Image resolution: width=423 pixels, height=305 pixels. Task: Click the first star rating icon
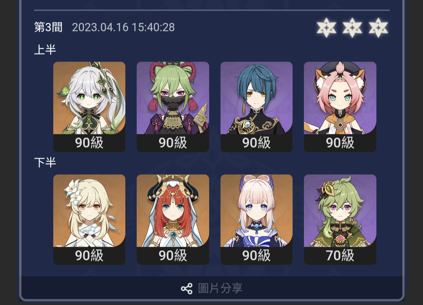point(326,27)
